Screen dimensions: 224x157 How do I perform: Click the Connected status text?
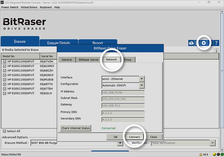(x=108, y=128)
